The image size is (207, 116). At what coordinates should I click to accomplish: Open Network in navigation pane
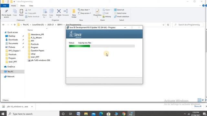coord(9,77)
